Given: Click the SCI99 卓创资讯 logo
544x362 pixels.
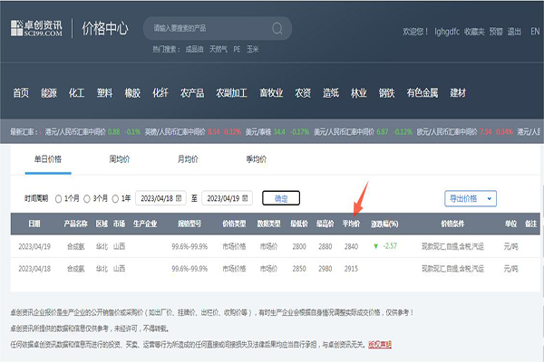Looking at the screenshot, I should pos(38,29).
